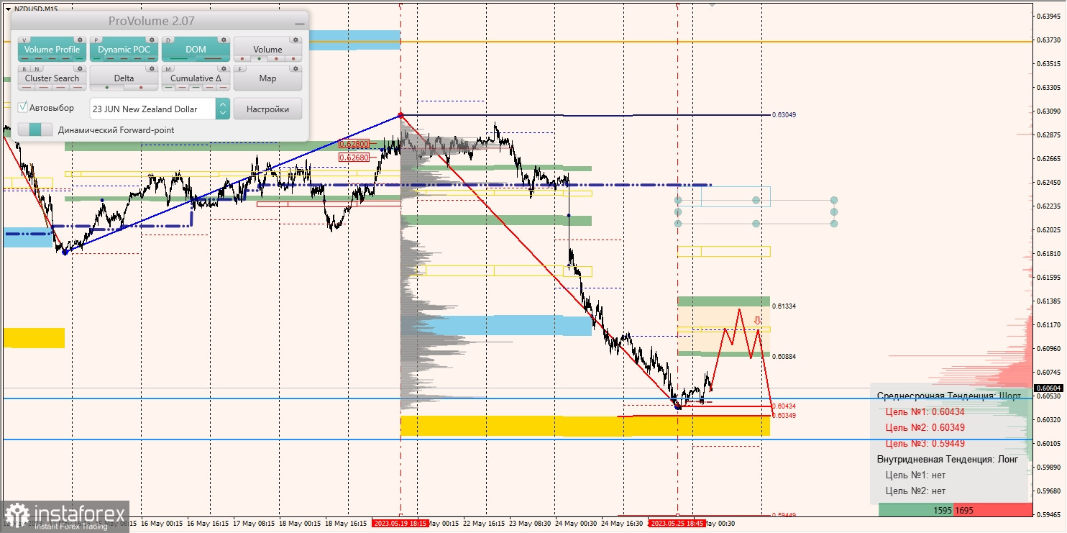Viewport: 1067px width, 533px height.
Task: Open Cluster Search gear settings
Action: pyautogui.click(x=80, y=68)
